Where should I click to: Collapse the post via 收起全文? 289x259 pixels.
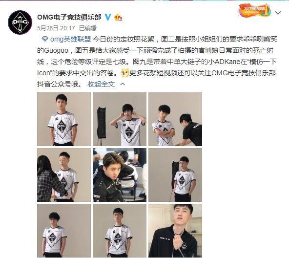(x=101, y=84)
